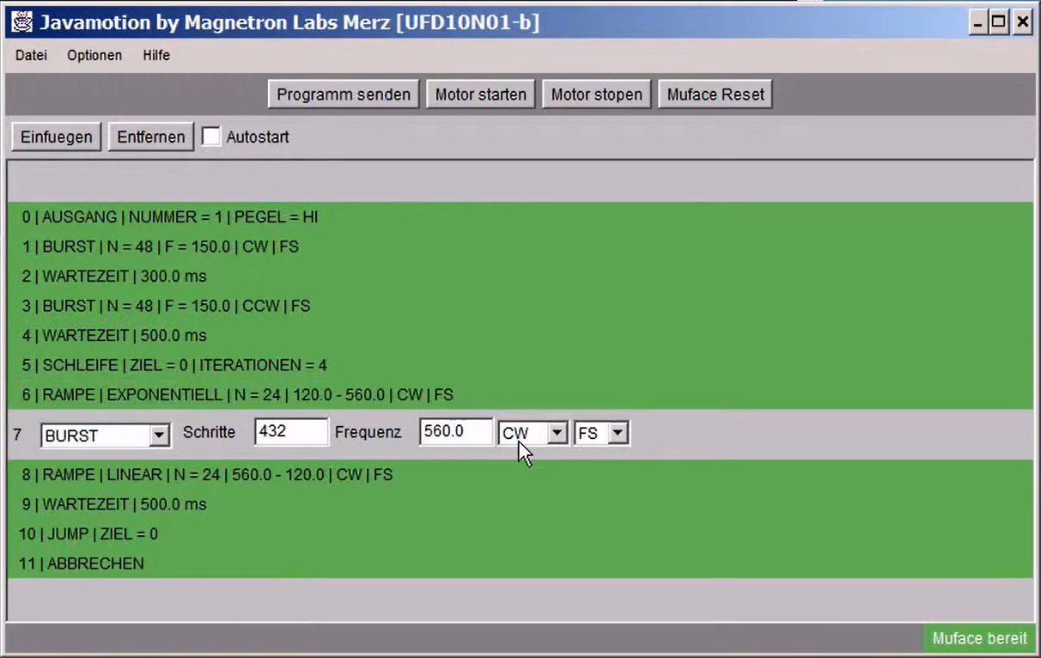This screenshot has width=1041, height=658.
Task: Close the Javamotion window
Action: coord(1022,22)
